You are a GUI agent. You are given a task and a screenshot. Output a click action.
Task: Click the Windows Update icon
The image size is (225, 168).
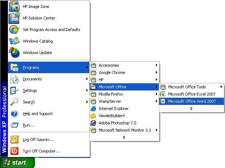click(14, 53)
